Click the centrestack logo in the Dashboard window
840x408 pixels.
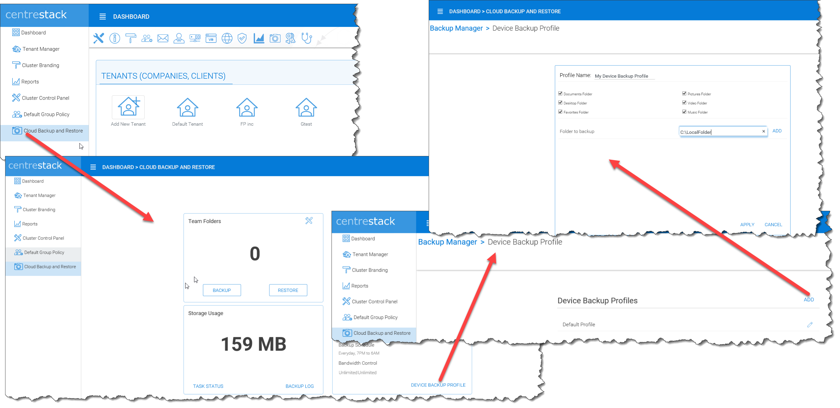tap(36, 15)
